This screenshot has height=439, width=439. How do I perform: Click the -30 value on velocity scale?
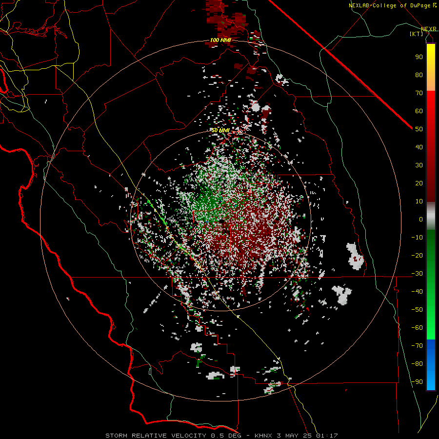pos(417,274)
